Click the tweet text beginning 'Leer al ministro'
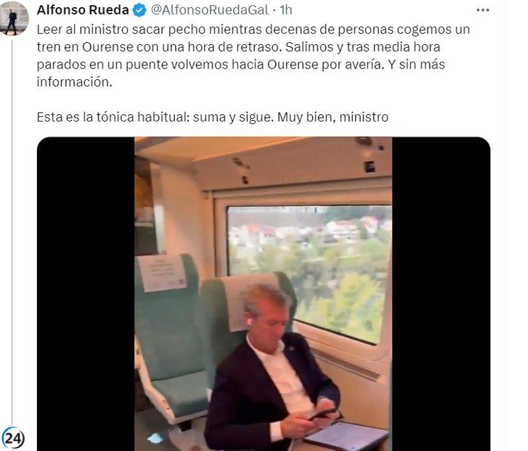This screenshot has height=451, width=528. click(x=253, y=55)
